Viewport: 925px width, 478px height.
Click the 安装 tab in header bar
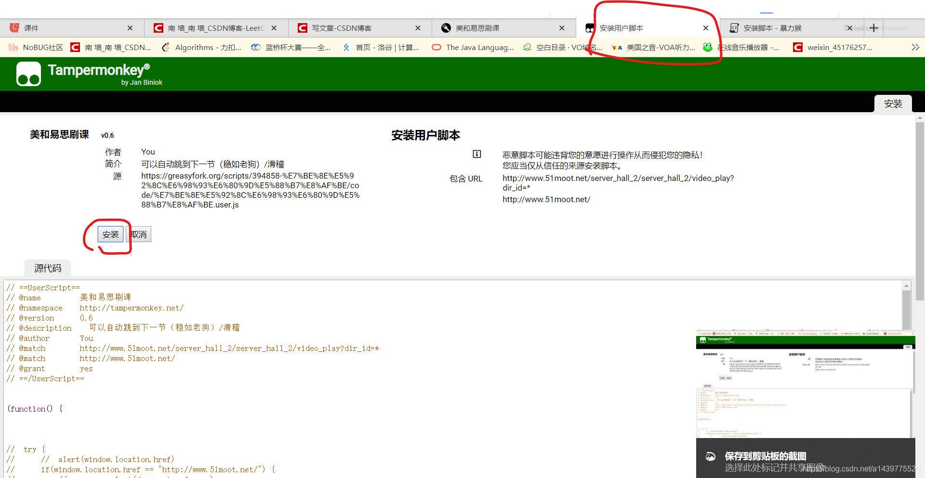click(893, 103)
